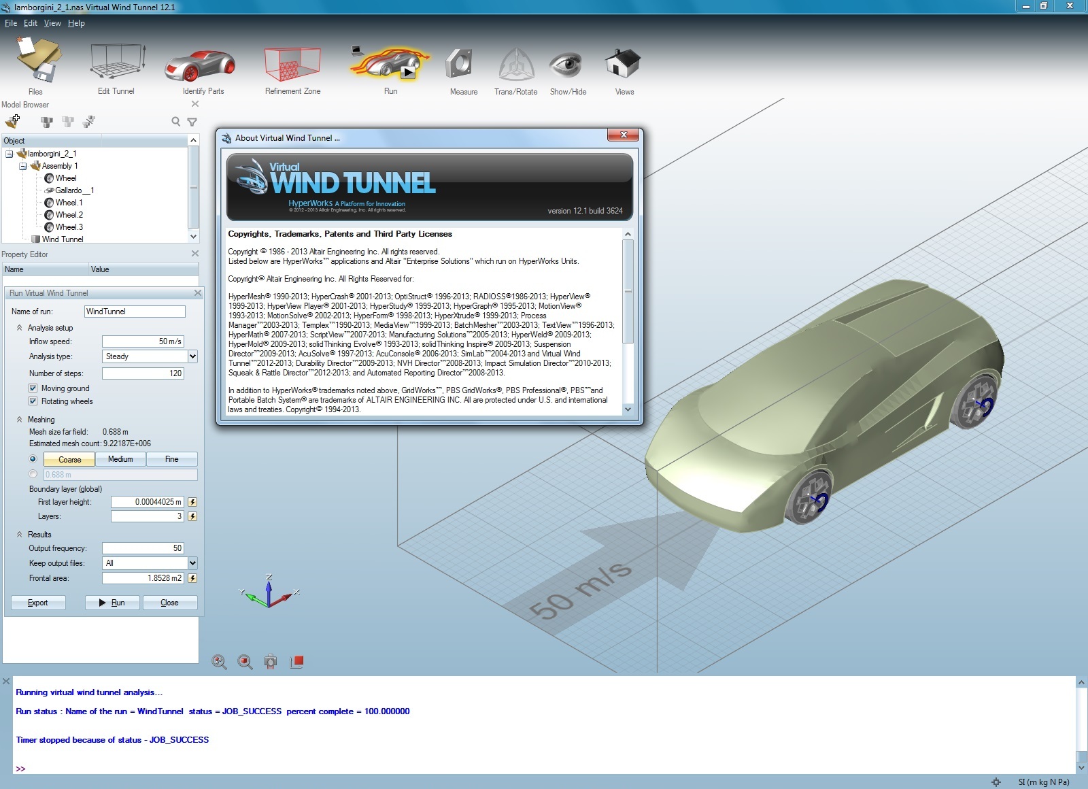Close the Property Editor panel
This screenshot has width=1088, height=789.
195,254
